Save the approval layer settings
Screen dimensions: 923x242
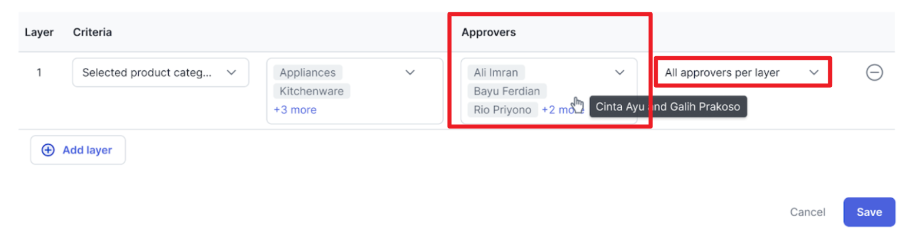(x=869, y=212)
